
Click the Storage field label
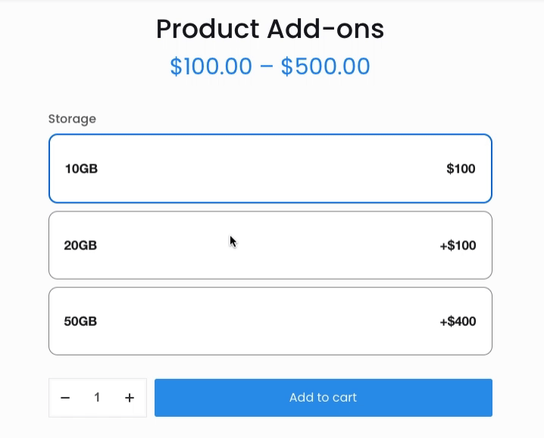72,119
